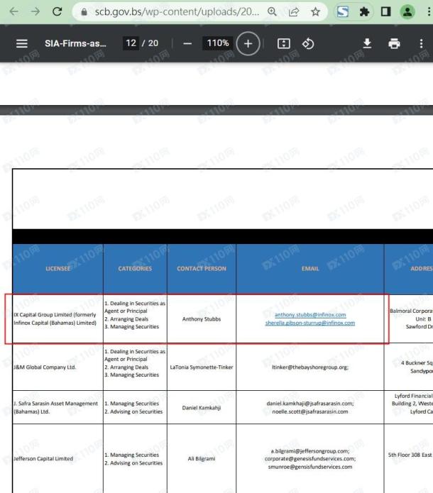The image size is (433, 493).
Task: Select ltinker@thebayshoregroup.org email text
Action: click(310, 367)
